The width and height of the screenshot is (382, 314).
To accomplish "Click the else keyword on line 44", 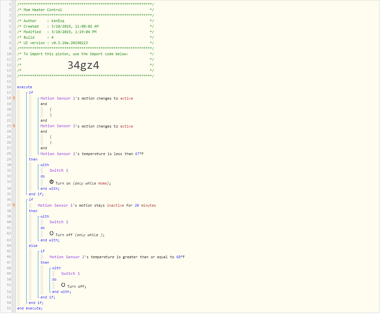I will coord(33,246).
